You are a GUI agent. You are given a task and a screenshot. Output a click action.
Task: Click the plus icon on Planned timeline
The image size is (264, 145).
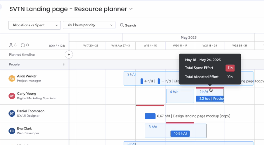(69, 55)
